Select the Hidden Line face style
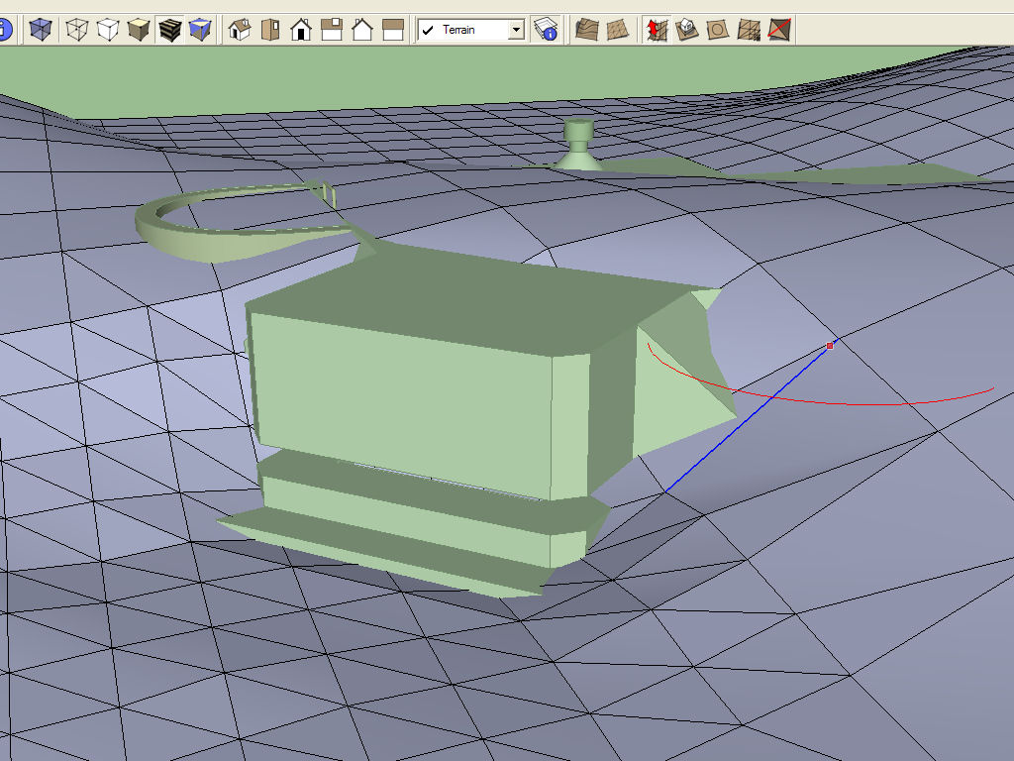This screenshot has height=761, width=1014. 107,30
